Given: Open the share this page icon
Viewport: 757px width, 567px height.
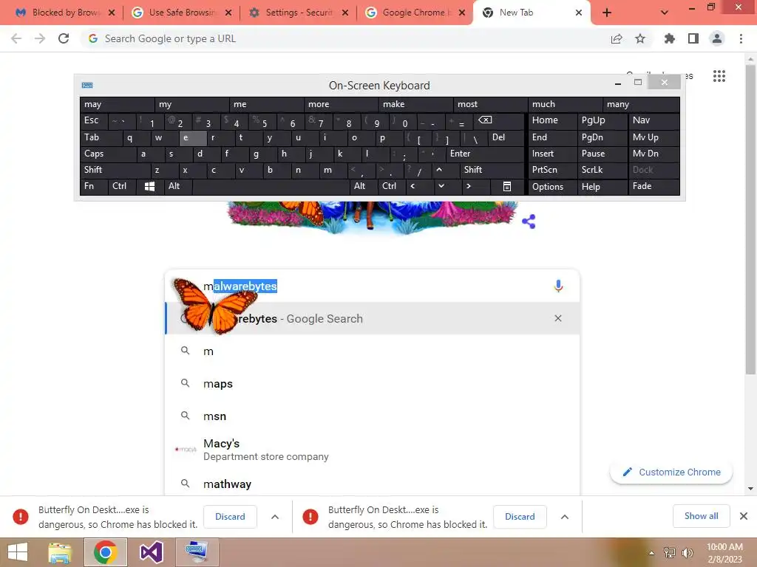Looking at the screenshot, I should [x=617, y=38].
